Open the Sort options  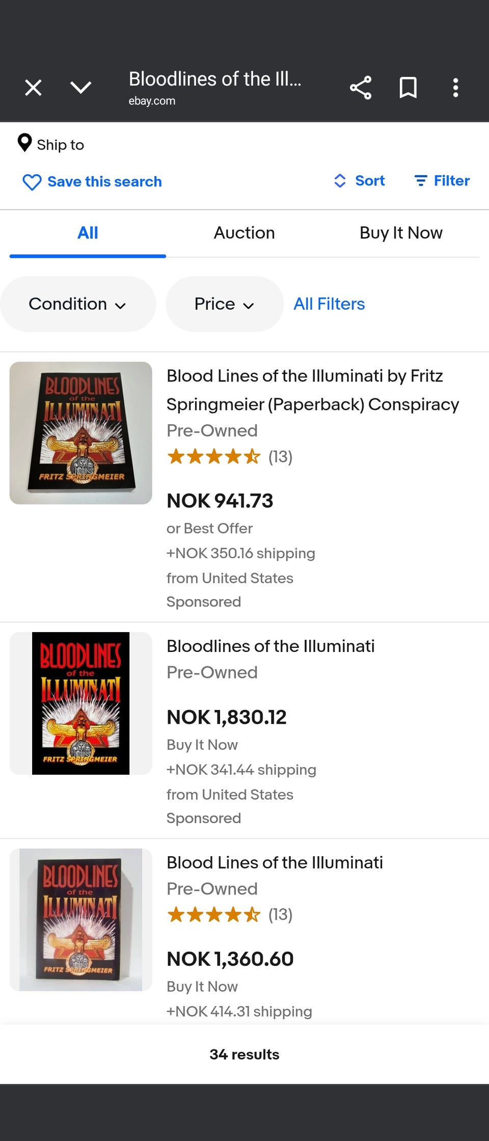pos(360,181)
